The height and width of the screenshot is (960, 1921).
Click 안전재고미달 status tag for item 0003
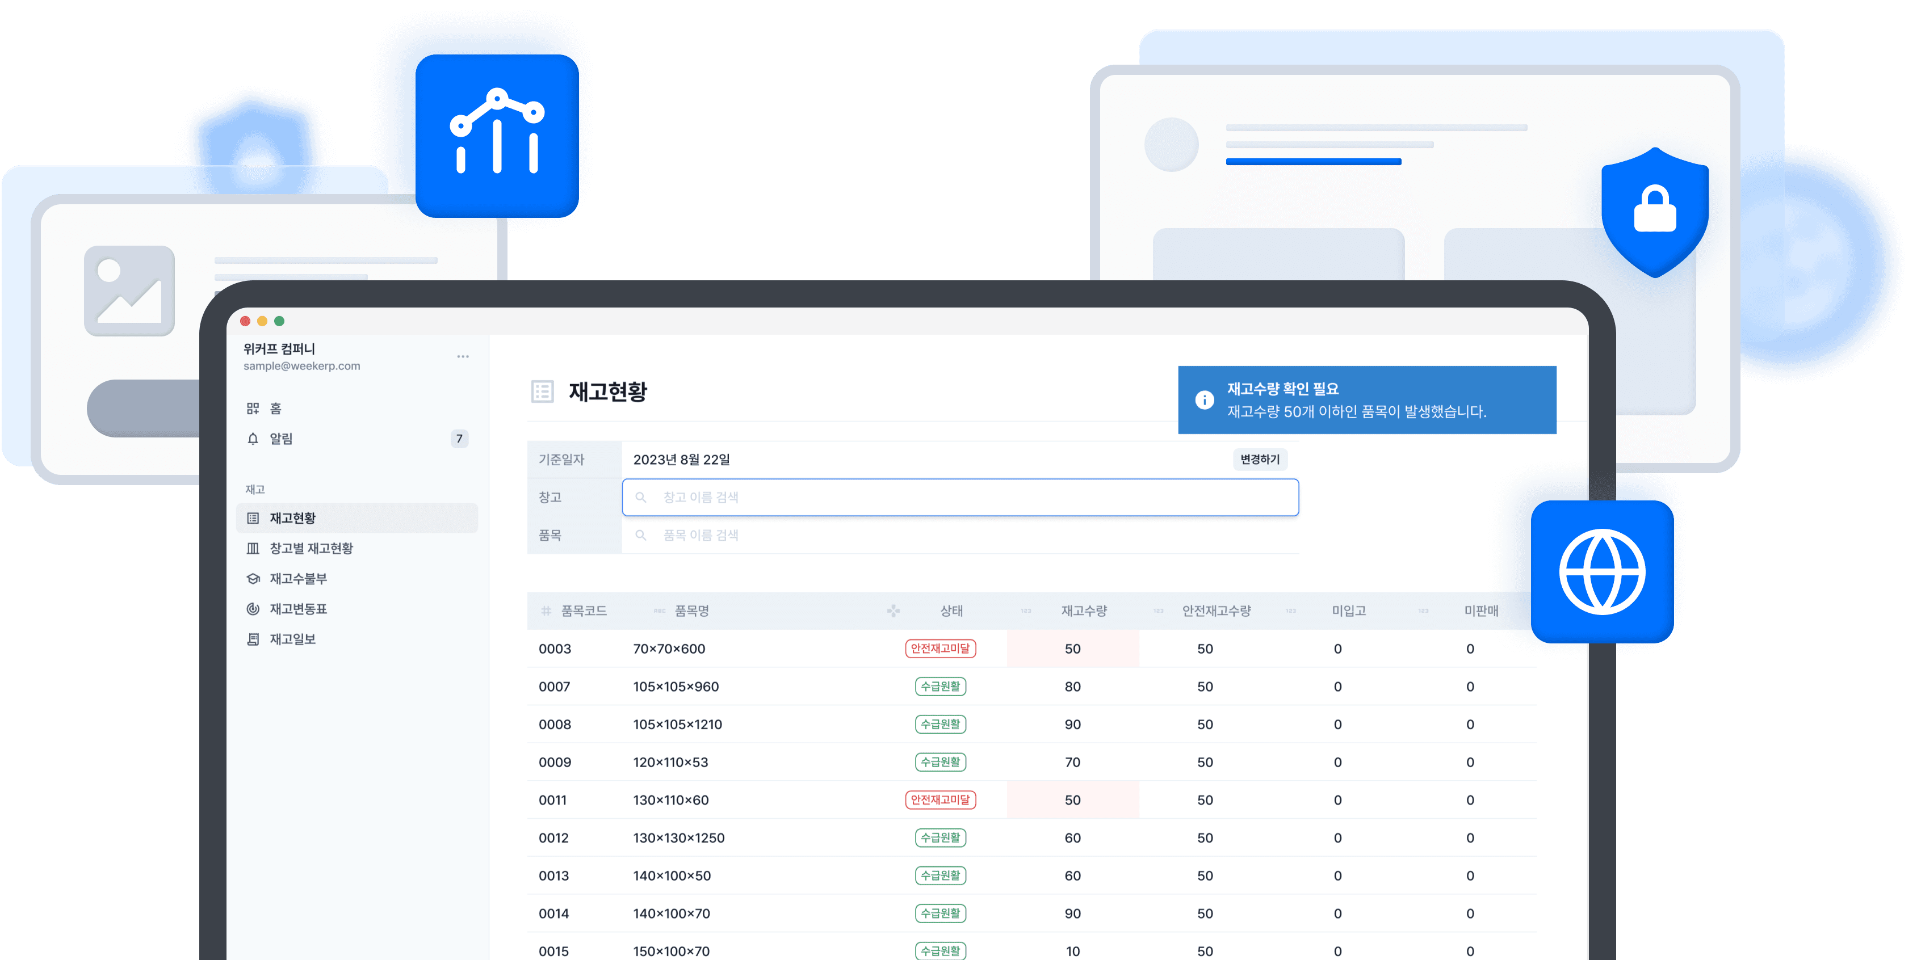point(941,649)
